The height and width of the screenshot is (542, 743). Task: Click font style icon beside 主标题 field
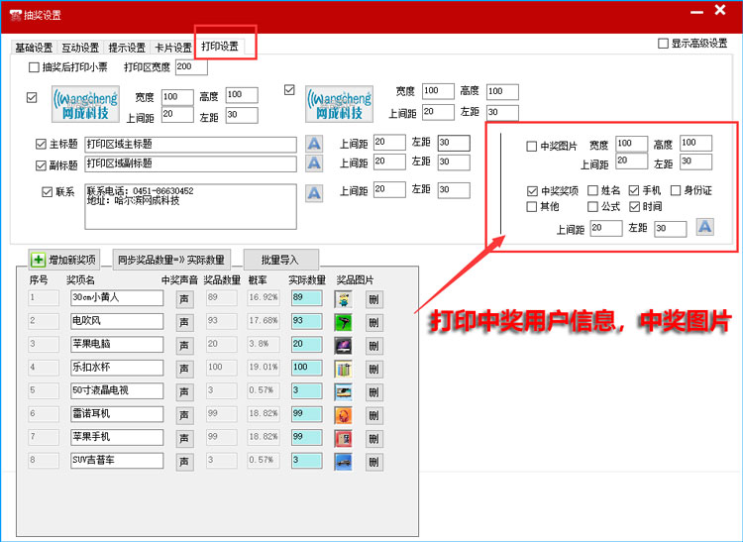[313, 144]
